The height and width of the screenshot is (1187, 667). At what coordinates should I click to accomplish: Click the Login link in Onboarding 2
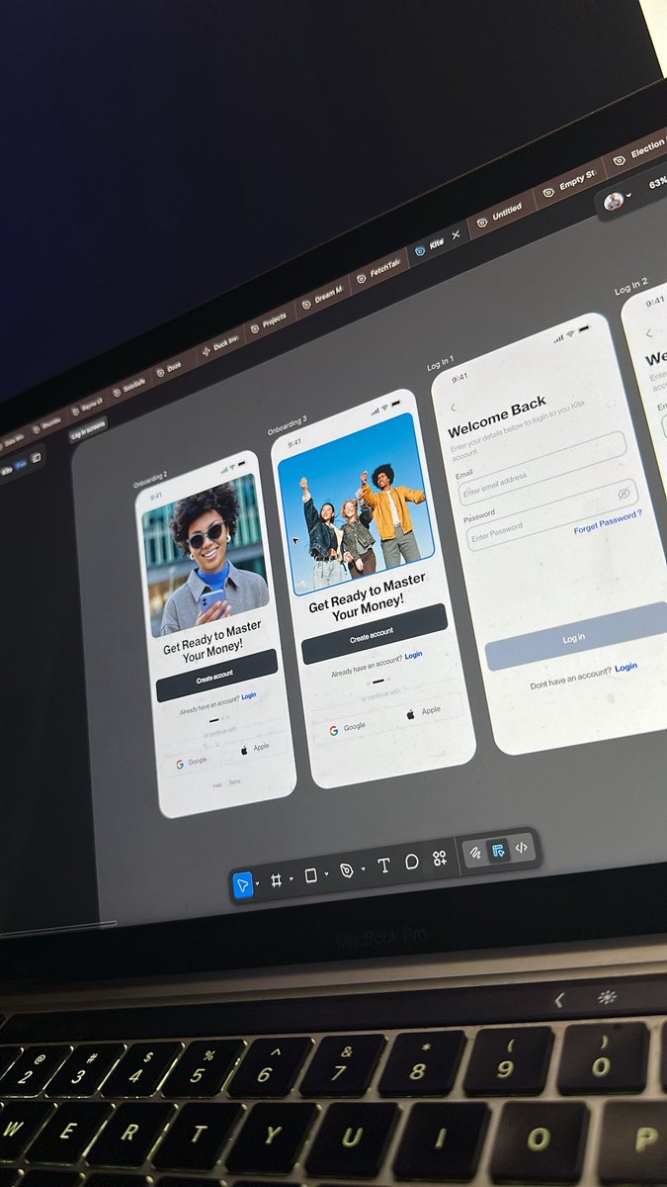click(249, 696)
